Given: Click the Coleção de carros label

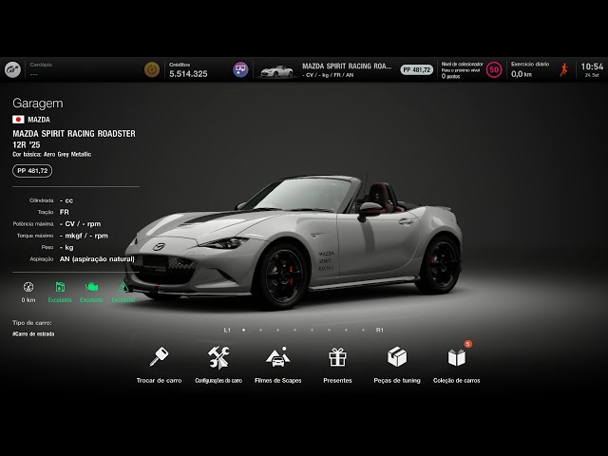Looking at the screenshot, I should pyautogui.click(x=456, y=380).
